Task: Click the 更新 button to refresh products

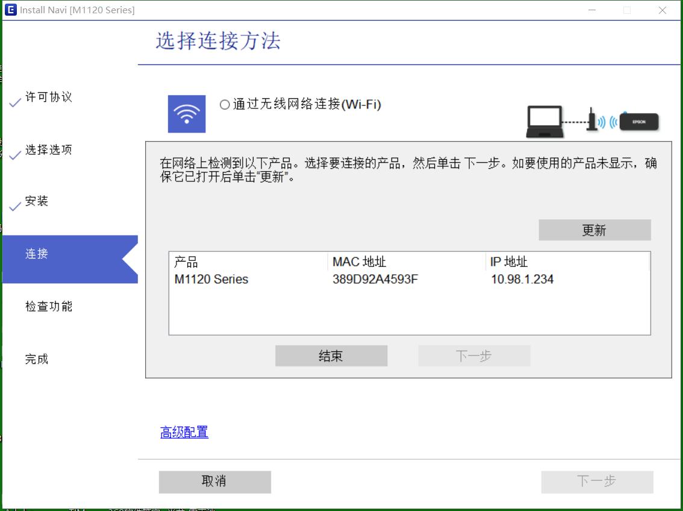Action: click(594, 230)
